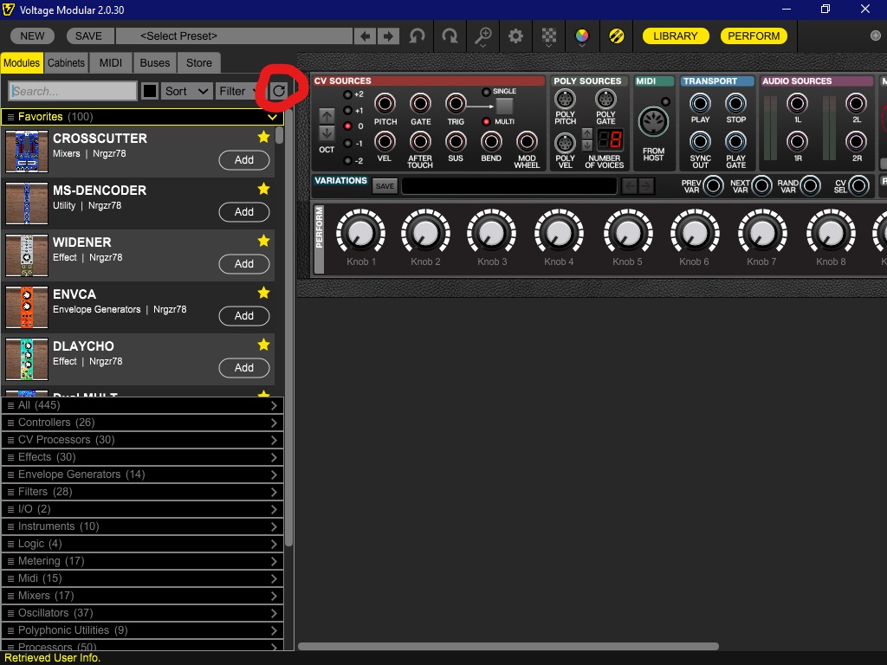
Task: Click the GATE CV output jack
Action: click(x=420, y=104)
